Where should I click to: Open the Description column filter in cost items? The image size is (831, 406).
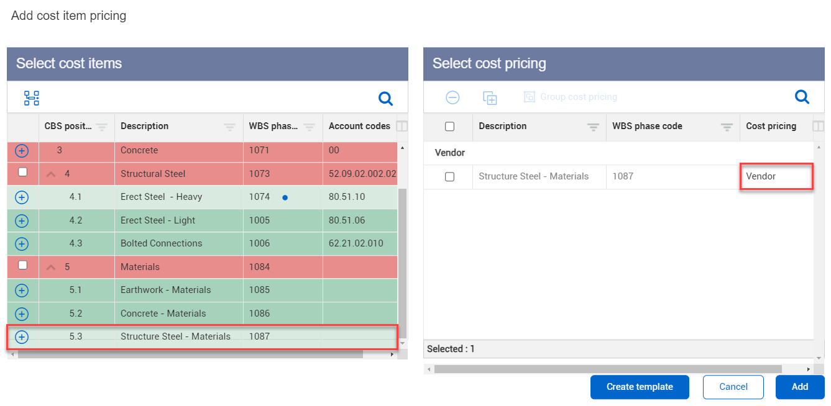(229, 127)
